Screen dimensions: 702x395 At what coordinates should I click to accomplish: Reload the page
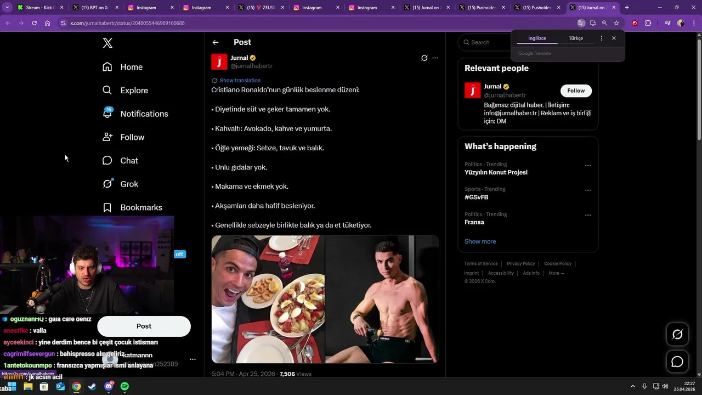(x=34, y=23)
